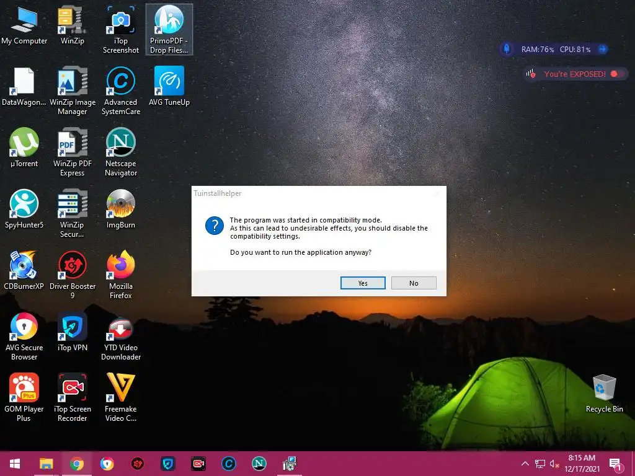
Task: Switch to the installer app in the taskbar
Action: (x=290, y=464)
